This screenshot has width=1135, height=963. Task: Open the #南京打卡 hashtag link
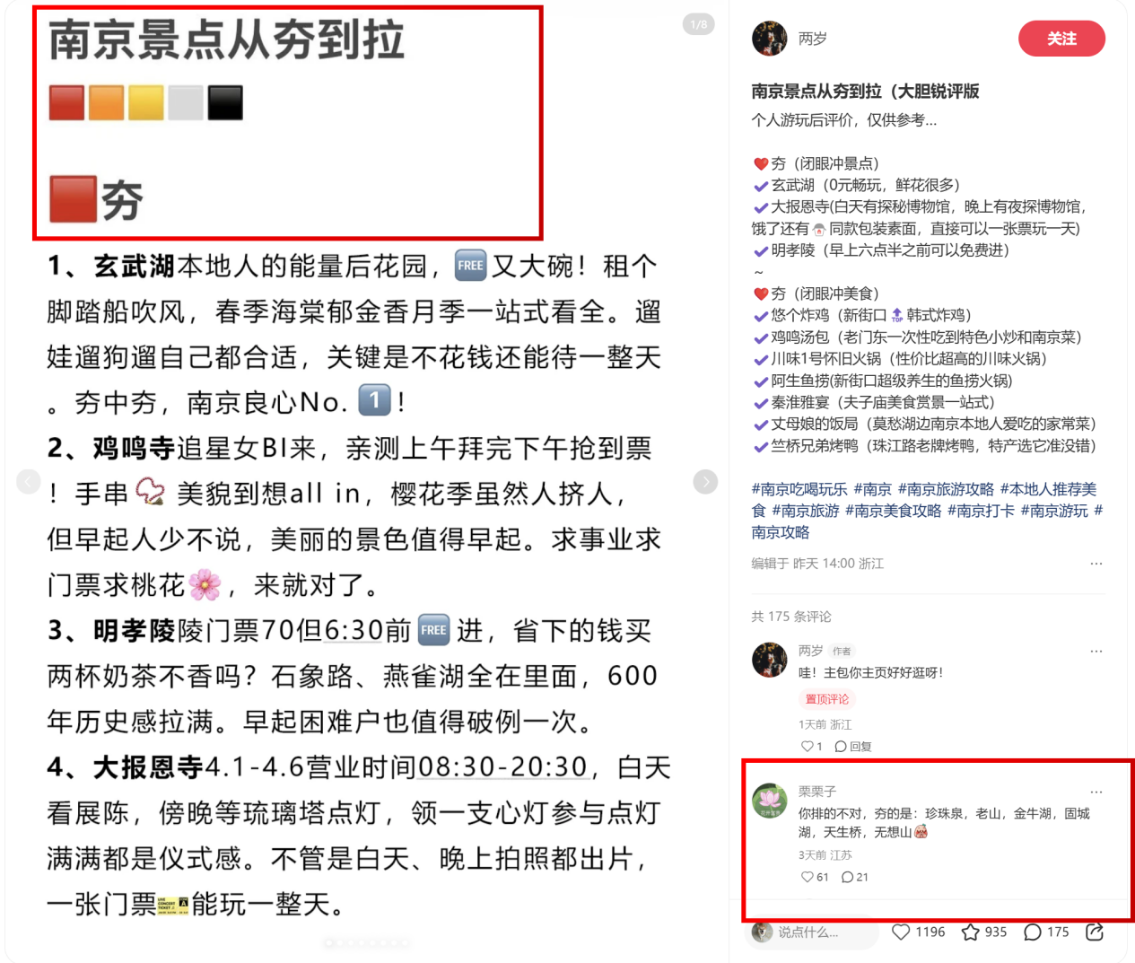(981, 511)
